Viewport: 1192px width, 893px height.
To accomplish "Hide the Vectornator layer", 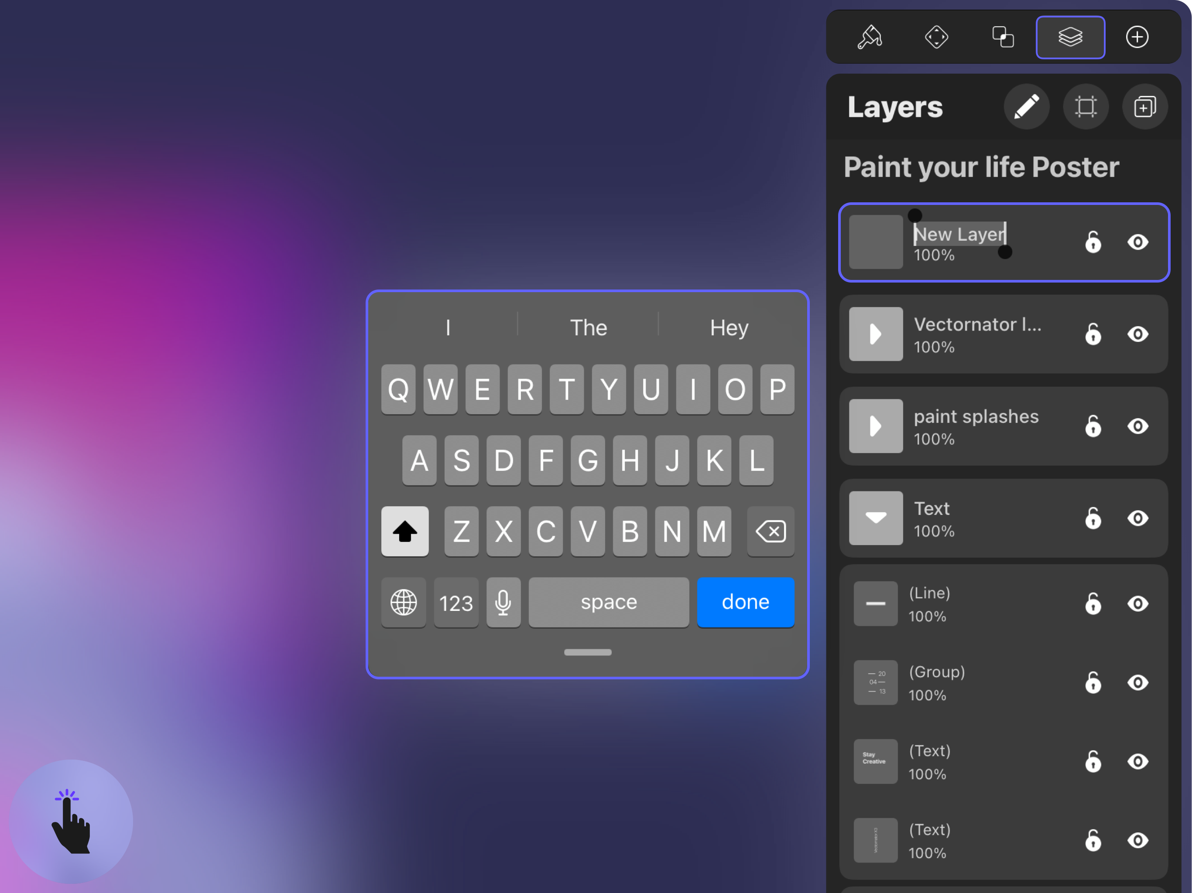I will click(1137, 334).
